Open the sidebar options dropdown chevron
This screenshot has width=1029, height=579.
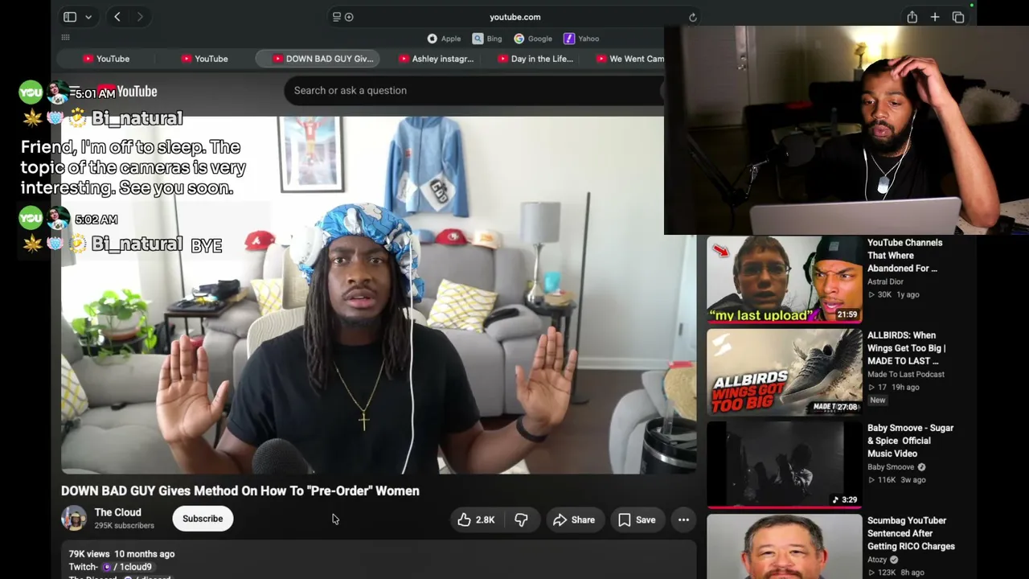tap(88, 17)
